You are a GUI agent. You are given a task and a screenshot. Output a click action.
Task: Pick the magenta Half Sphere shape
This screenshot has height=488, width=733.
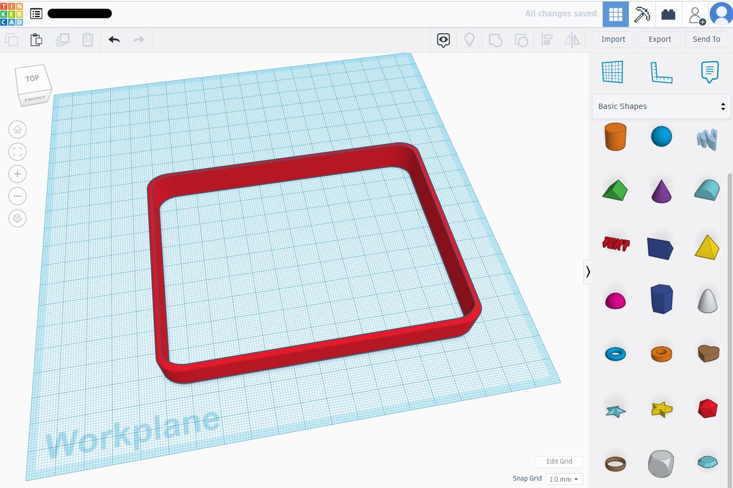click(616, 301)
